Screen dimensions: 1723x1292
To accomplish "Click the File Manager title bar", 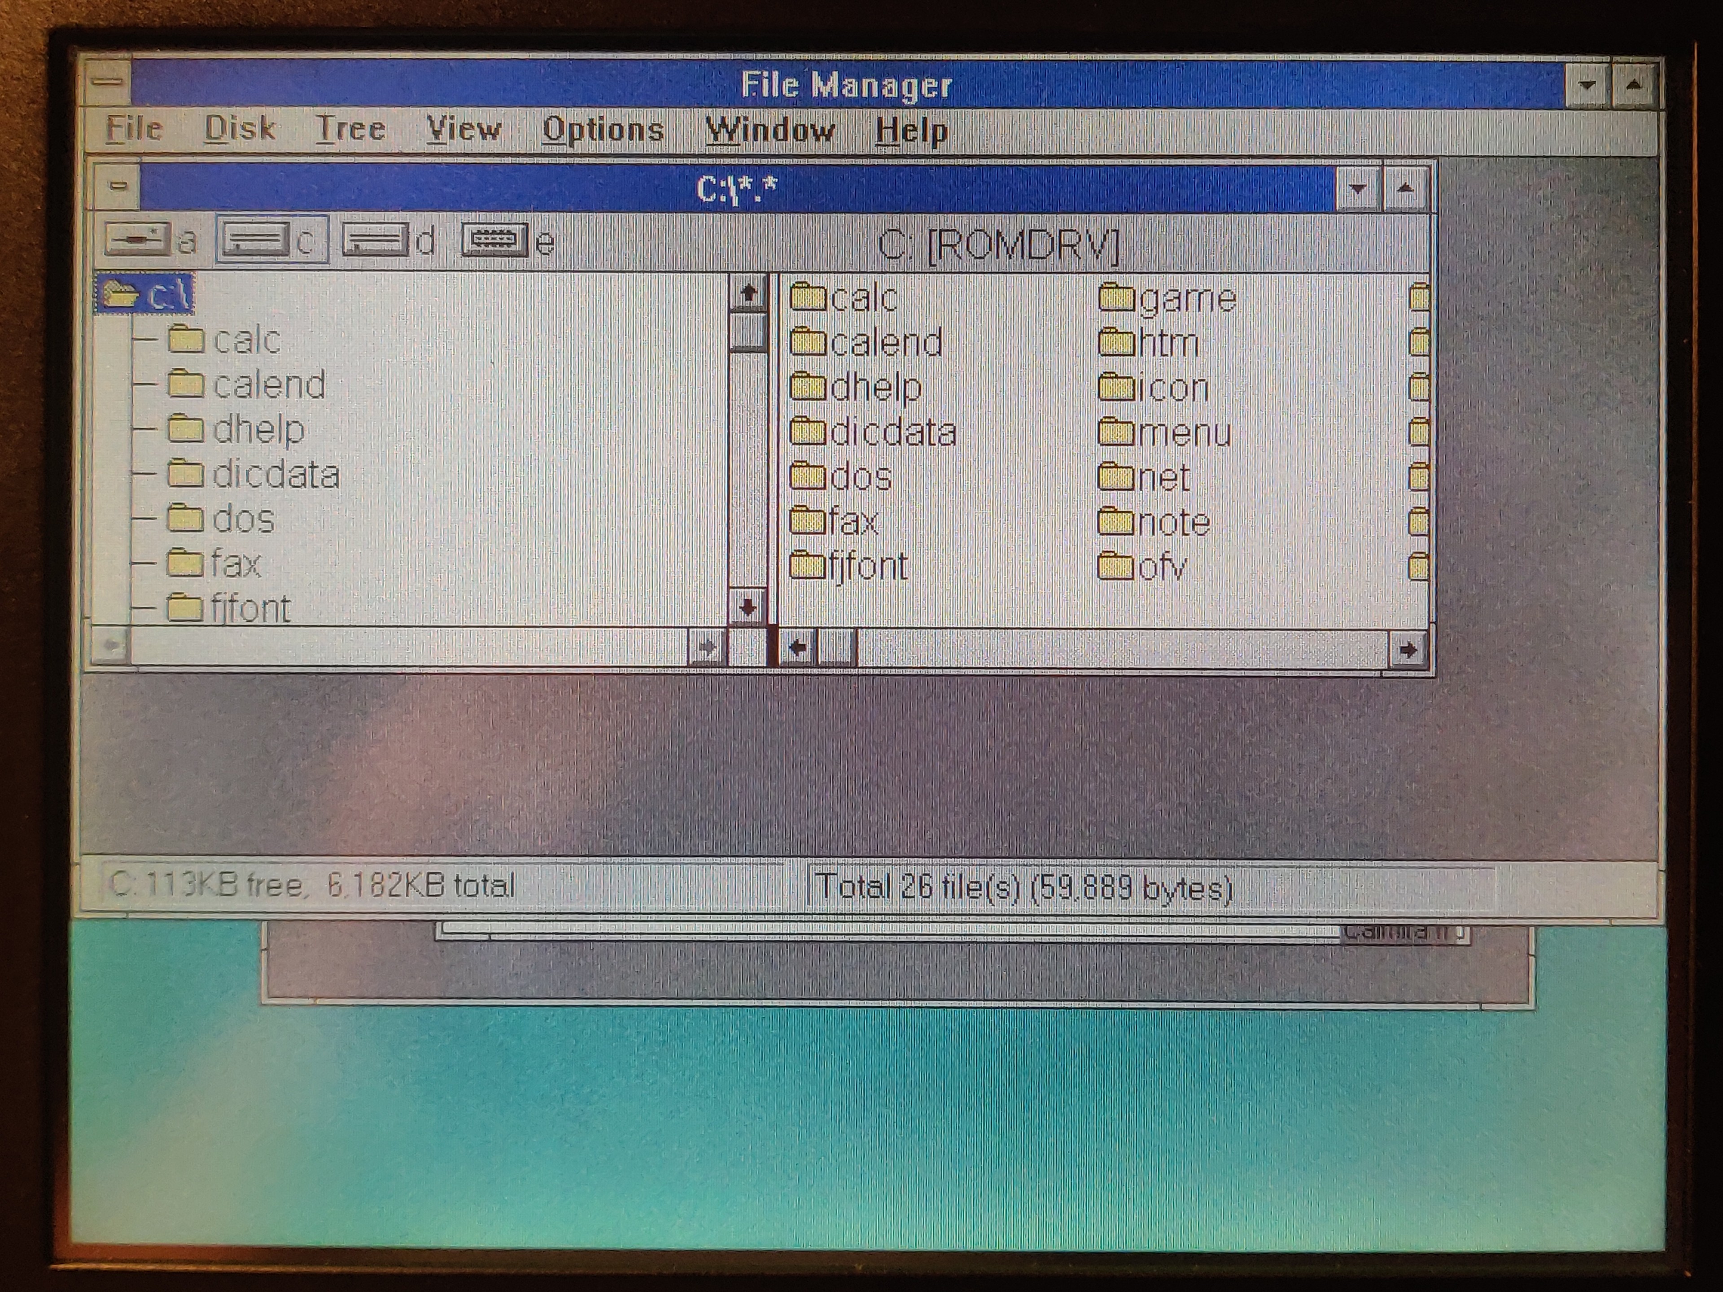I will 848,84.
